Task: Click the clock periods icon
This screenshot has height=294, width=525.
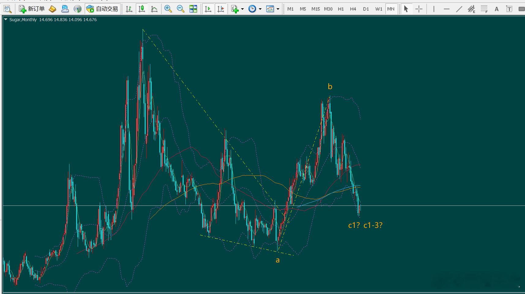Action: (252, 9)
